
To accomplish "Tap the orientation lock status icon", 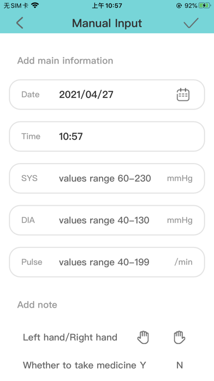I will coord(179,5).
